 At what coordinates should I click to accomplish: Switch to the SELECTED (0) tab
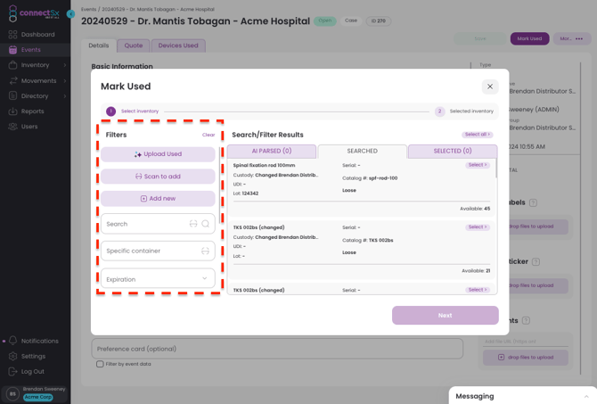click(453, 151)
